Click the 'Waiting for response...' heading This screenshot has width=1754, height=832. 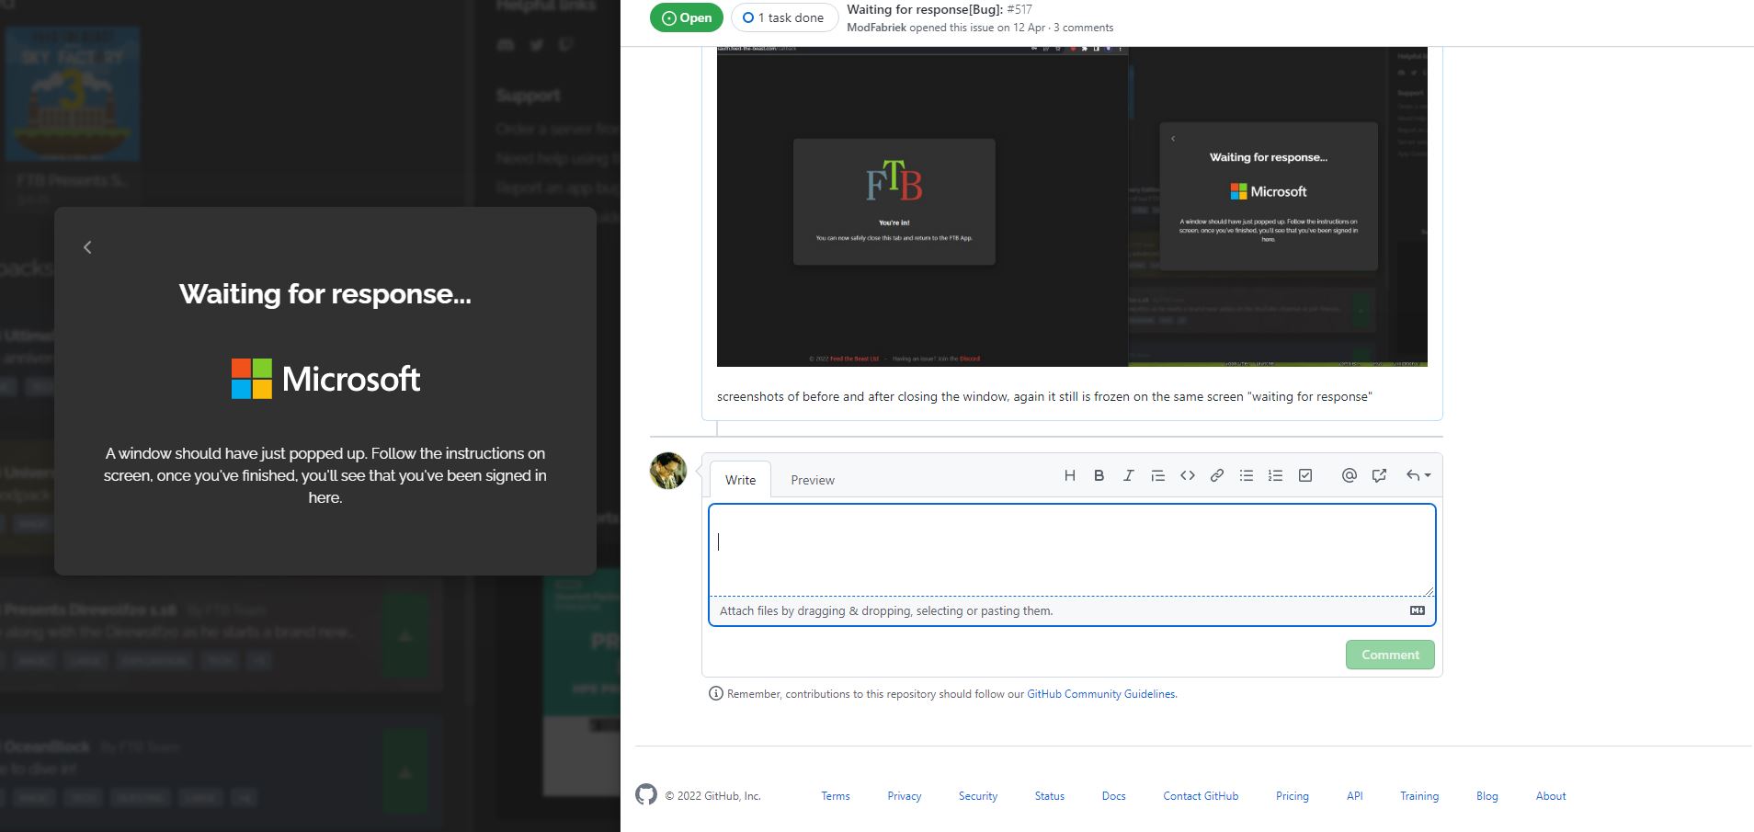tap(325, 294)
